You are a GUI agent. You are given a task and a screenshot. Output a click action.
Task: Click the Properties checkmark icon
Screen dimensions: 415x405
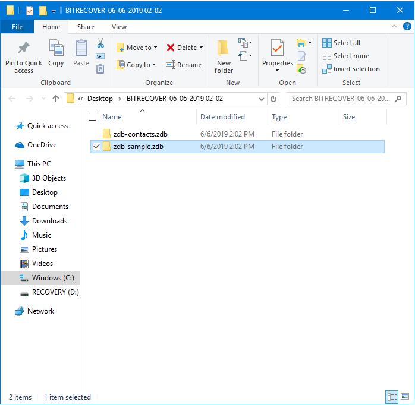277,48
